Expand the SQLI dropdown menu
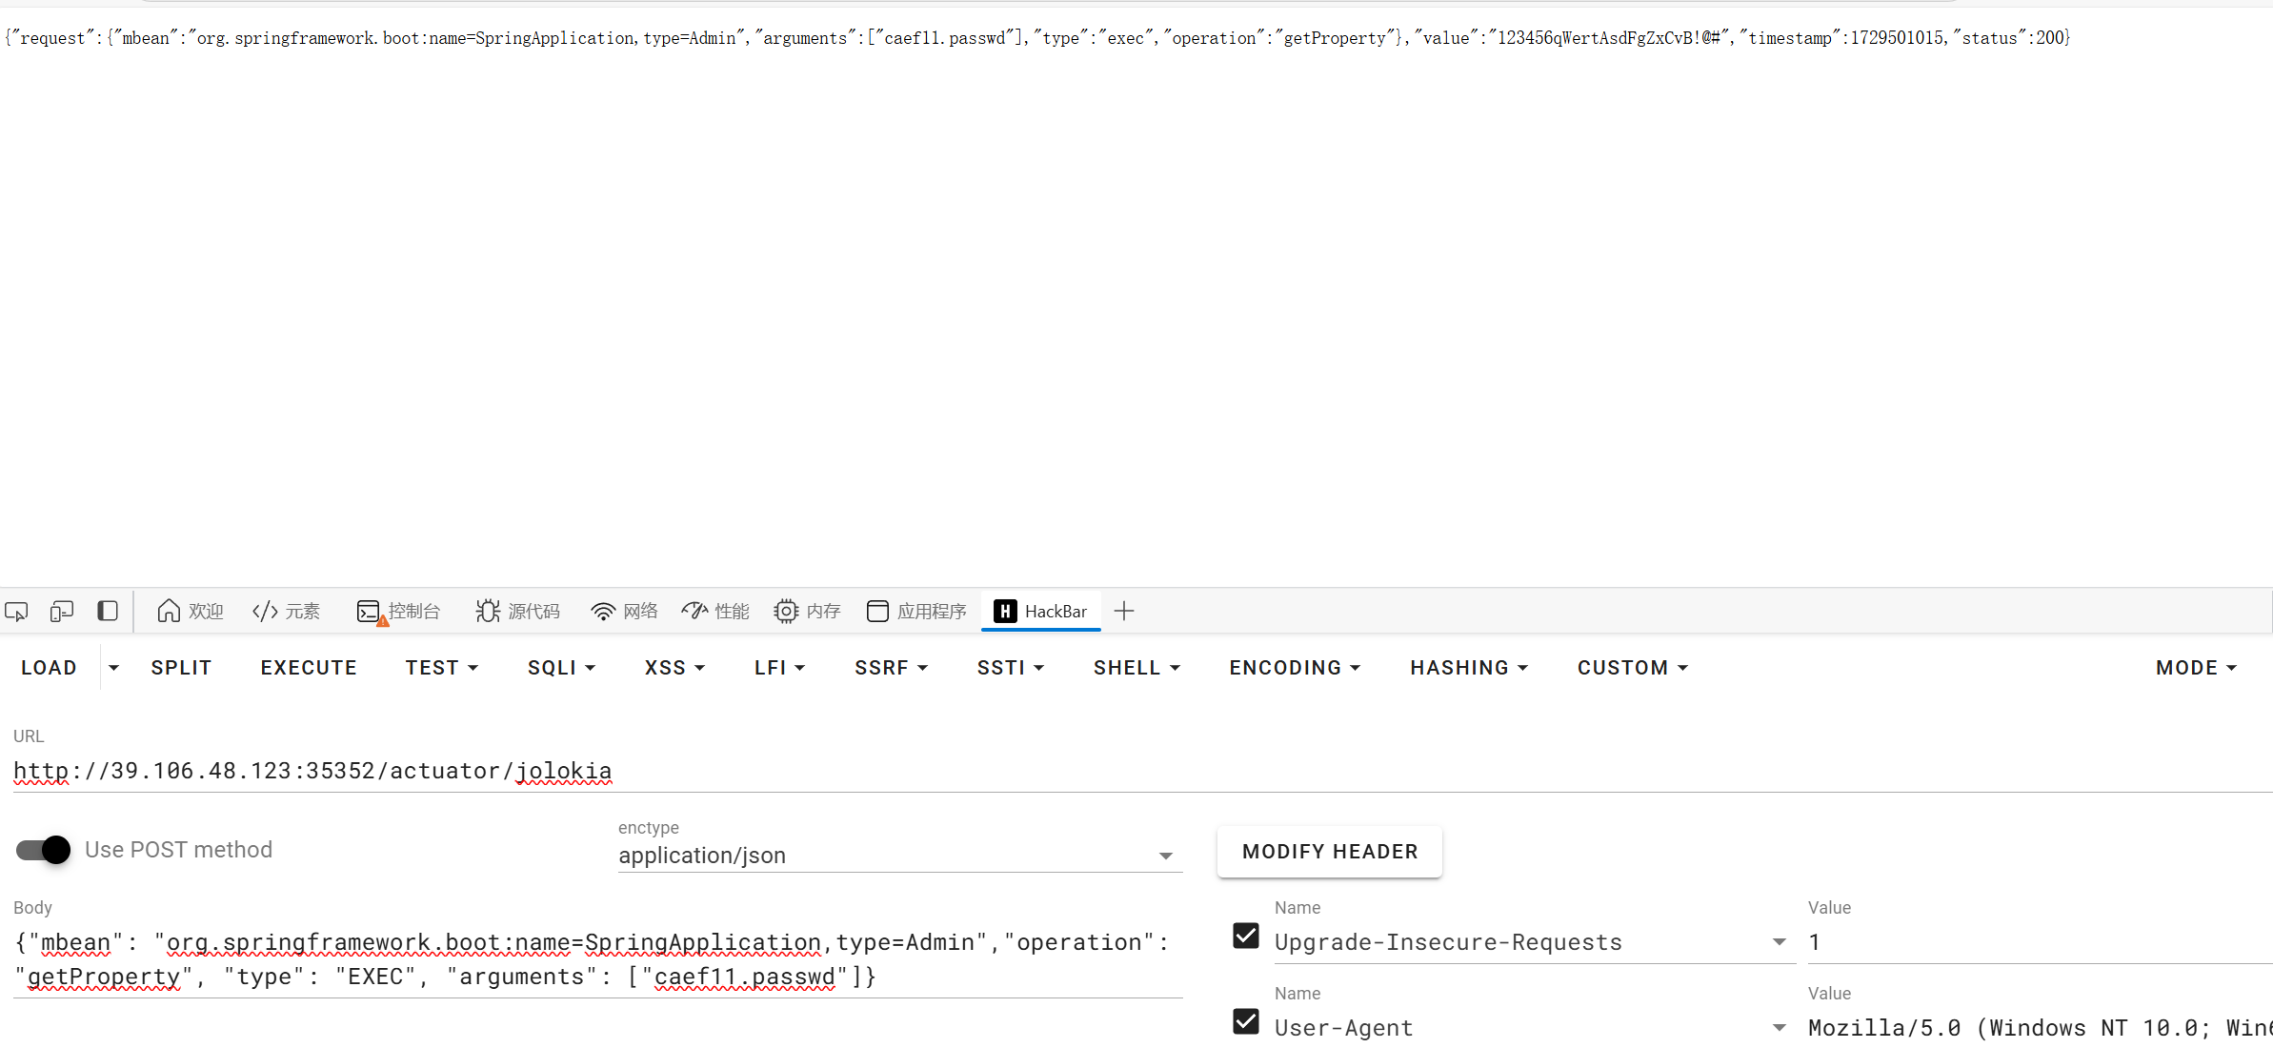Screen dimensions: 2273x1048 click(x=561, y=668)
